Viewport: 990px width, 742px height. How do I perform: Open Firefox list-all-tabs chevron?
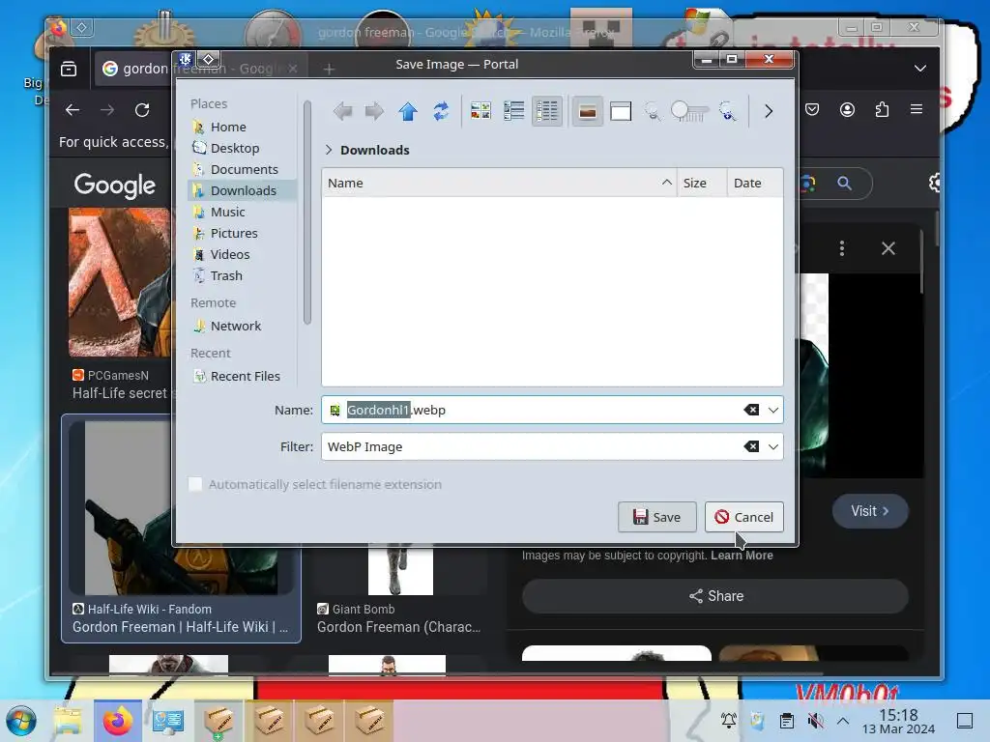pyautogui.click(x=920, y=69)
